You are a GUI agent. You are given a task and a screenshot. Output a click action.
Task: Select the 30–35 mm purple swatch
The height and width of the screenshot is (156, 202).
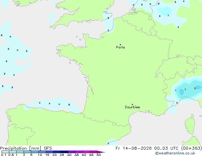coord(72,152)
